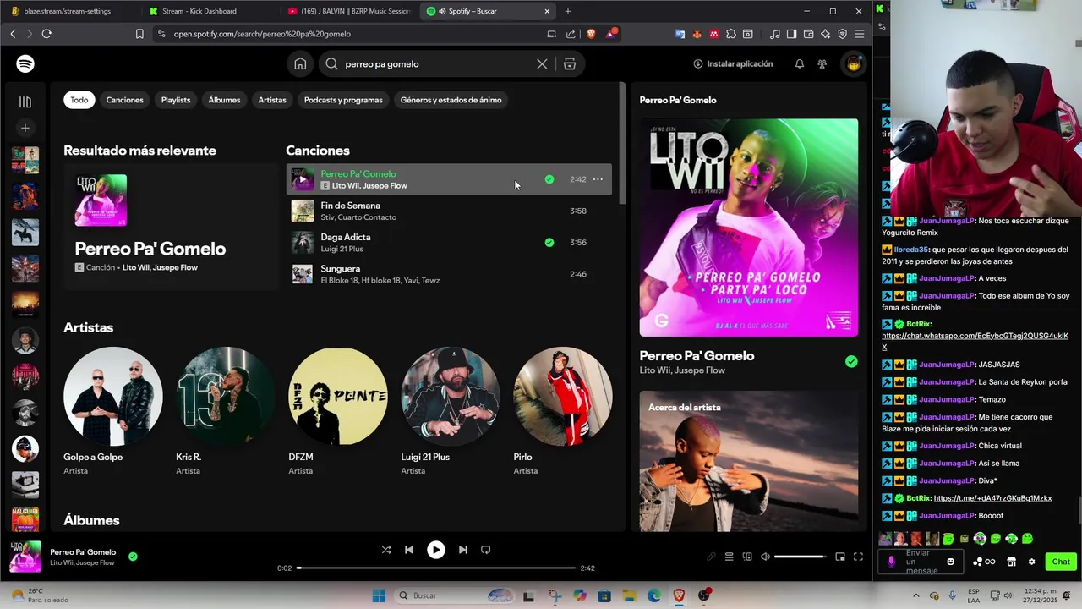
Task: Open the mini player icon
Action: pos(840,557)
